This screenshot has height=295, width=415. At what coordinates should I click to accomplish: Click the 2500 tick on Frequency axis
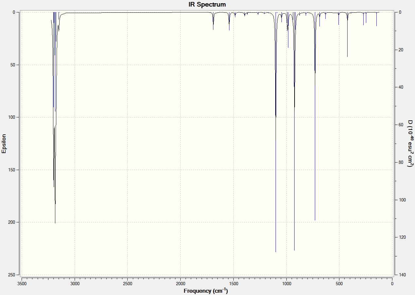click(128, 284)
